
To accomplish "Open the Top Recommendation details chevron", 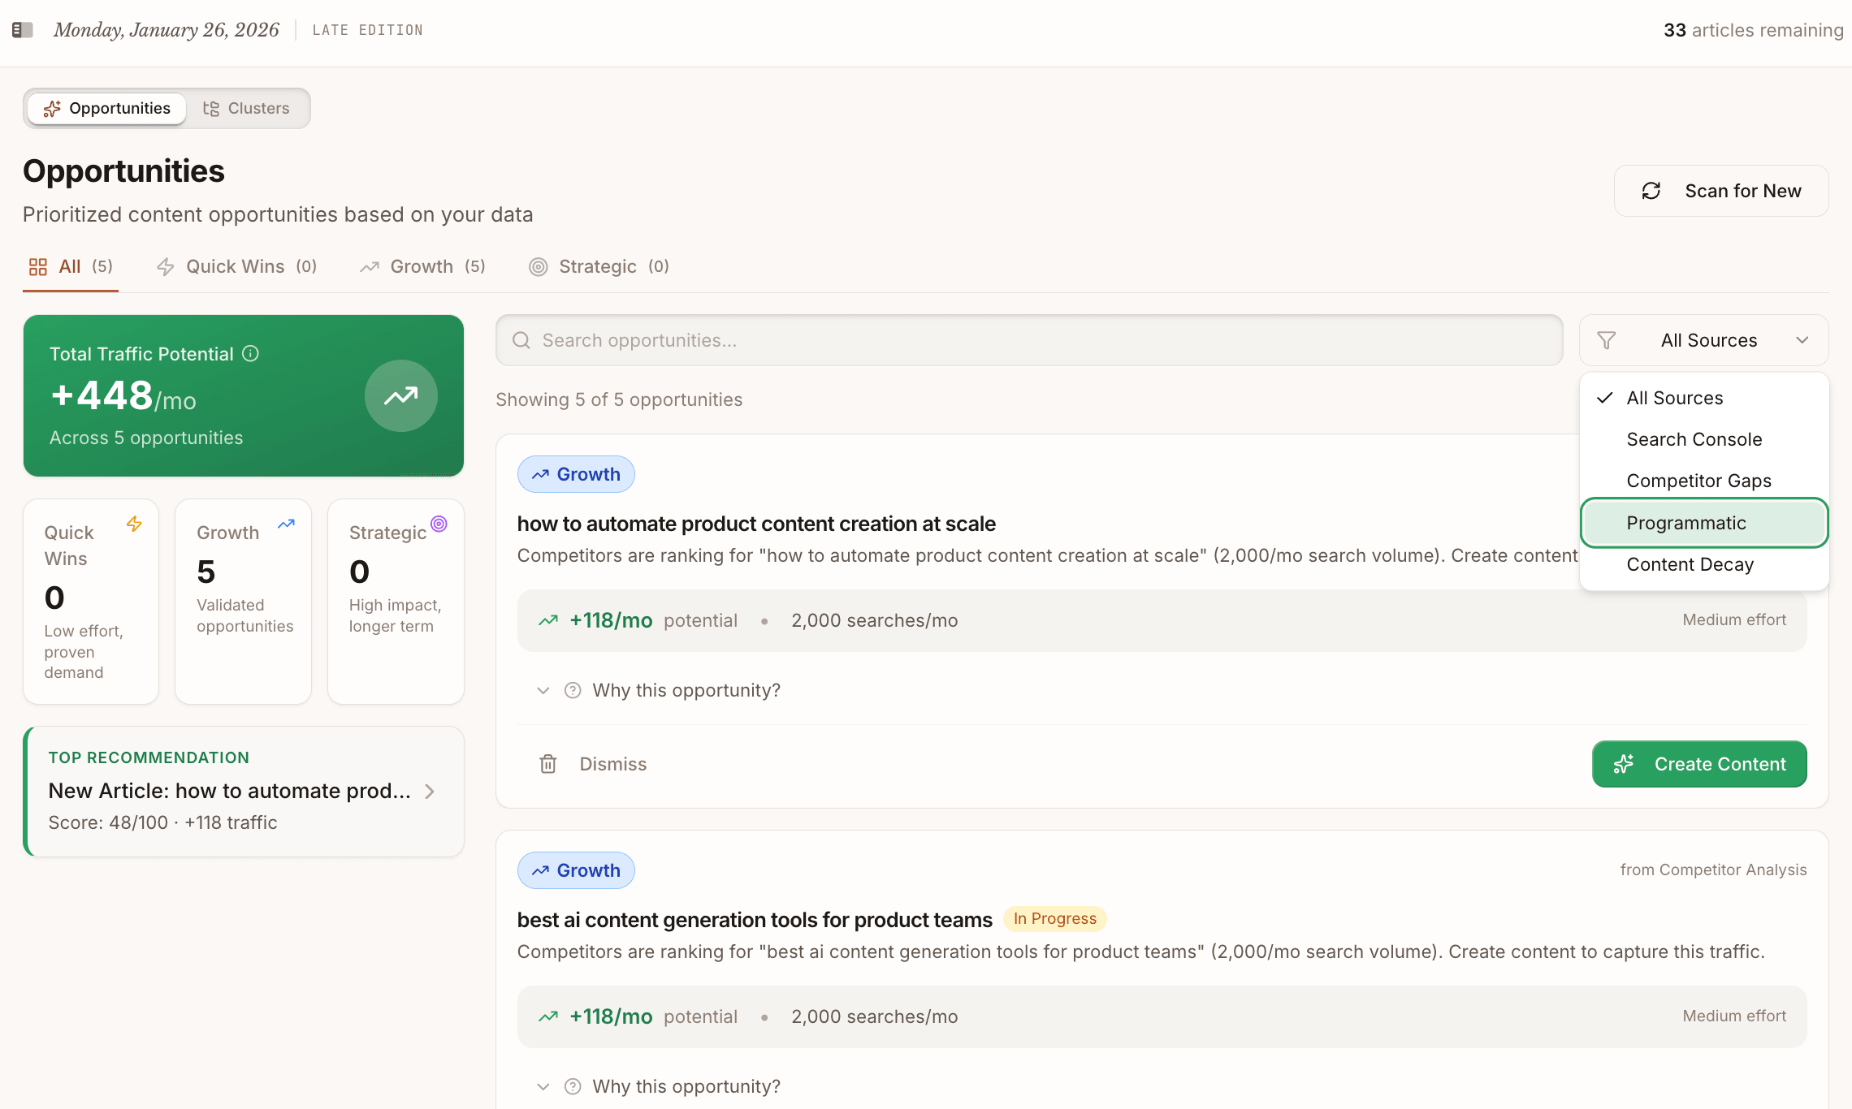I will coord(430,791).
